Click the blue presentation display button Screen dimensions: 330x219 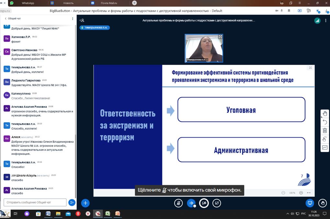(x=310, y=203)
